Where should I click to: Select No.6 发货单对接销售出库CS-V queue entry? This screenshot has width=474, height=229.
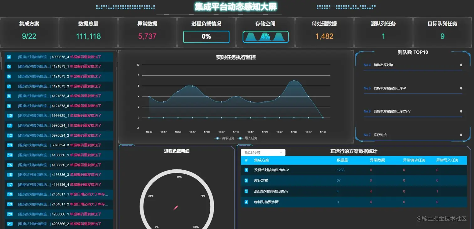click(x=413, y=111)
